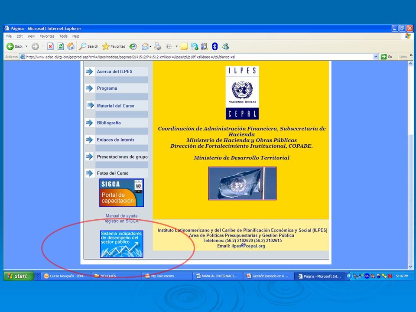The height and width of the screenshot is (312, 416).
Task: Open the Windows start button
Action: click(19, 276)
